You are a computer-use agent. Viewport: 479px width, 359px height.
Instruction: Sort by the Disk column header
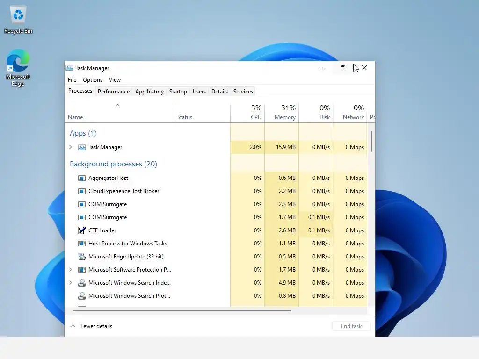click(316, 112)
